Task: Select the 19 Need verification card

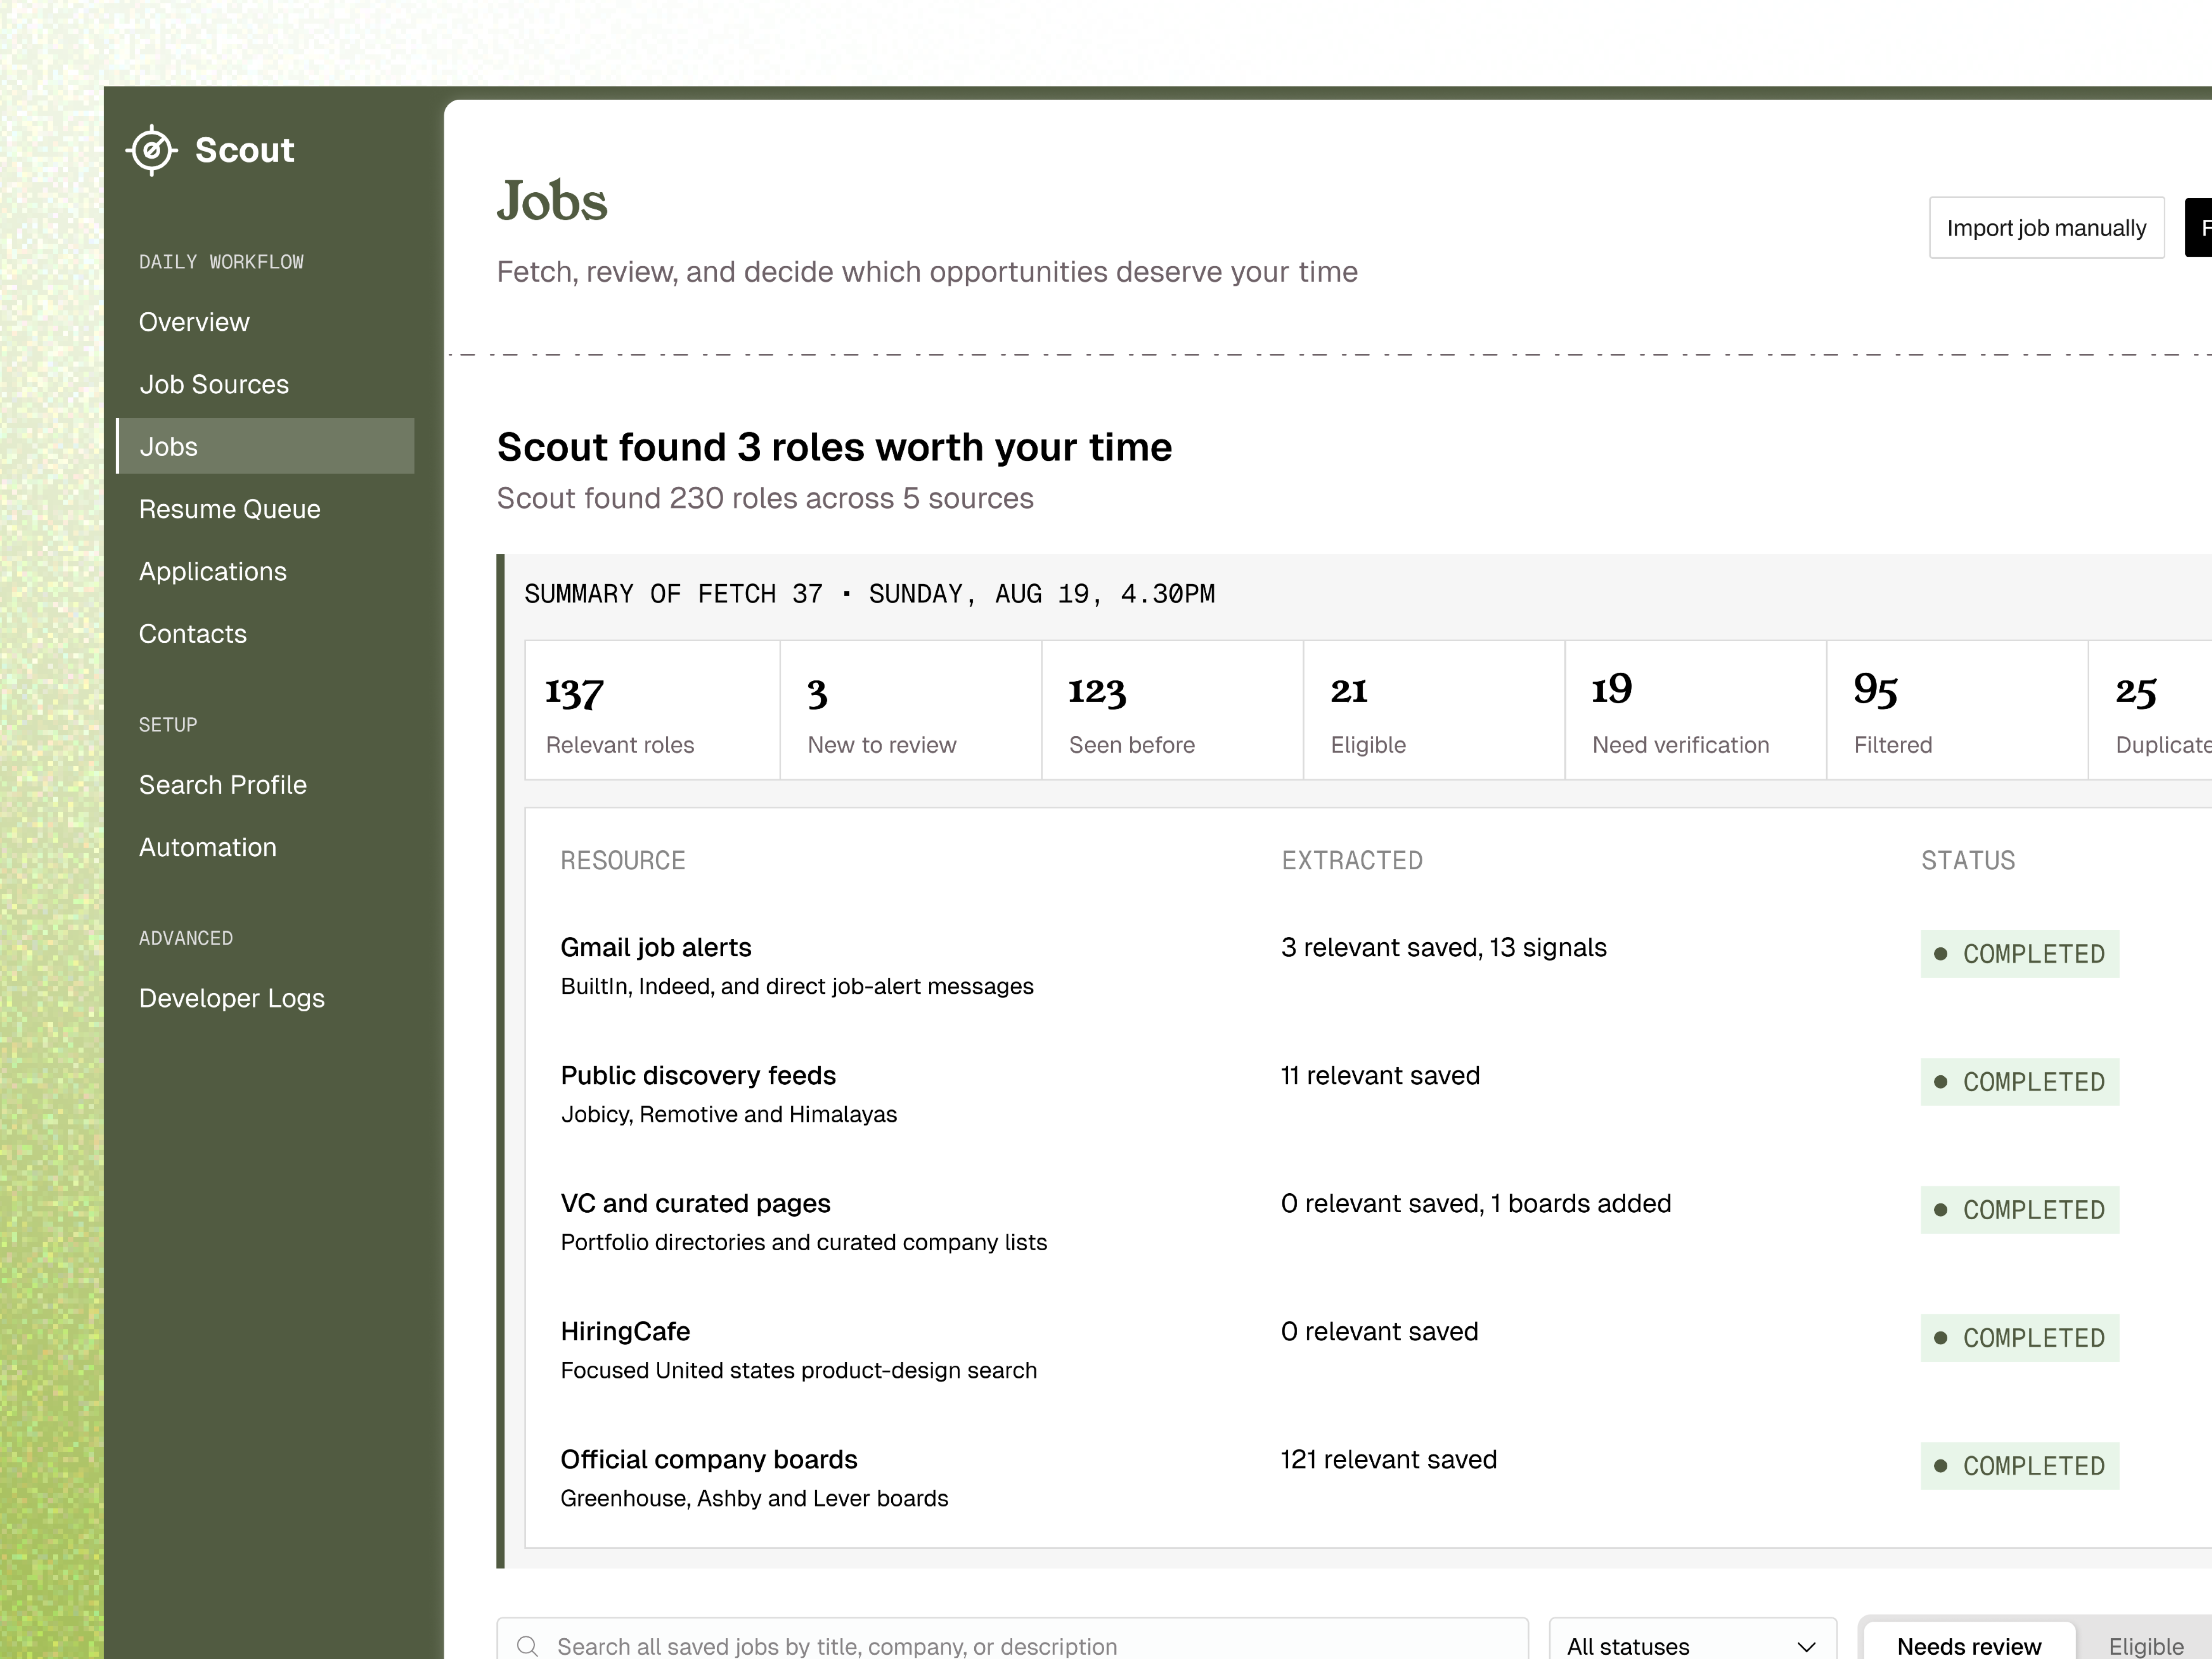Action: coord(1696,710)
